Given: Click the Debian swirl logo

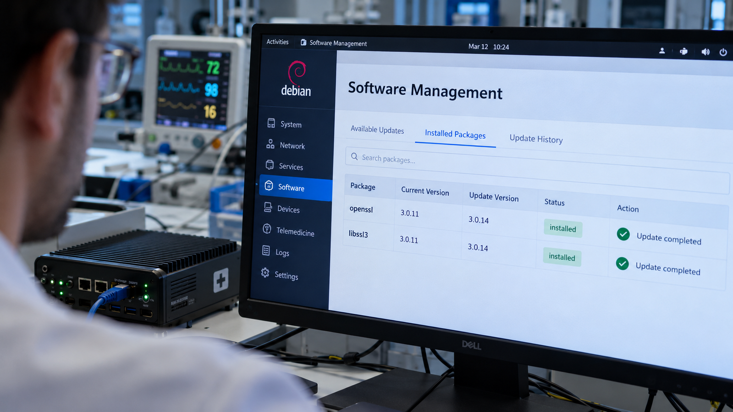Looking at the screenshot, I should click(x=297, y=72).
